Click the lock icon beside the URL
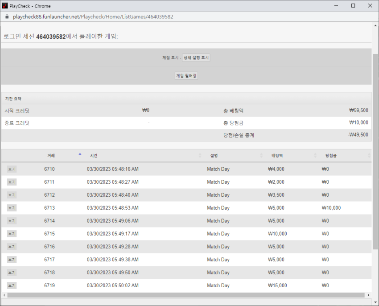The width and height of the screenshot is (379, 306). [x=7, y=17]
